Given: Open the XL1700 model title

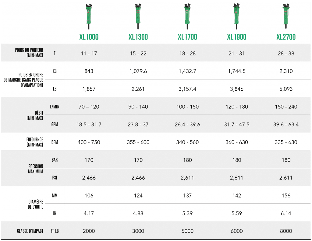Looking at the screenshot, I should tap(187, 37).
